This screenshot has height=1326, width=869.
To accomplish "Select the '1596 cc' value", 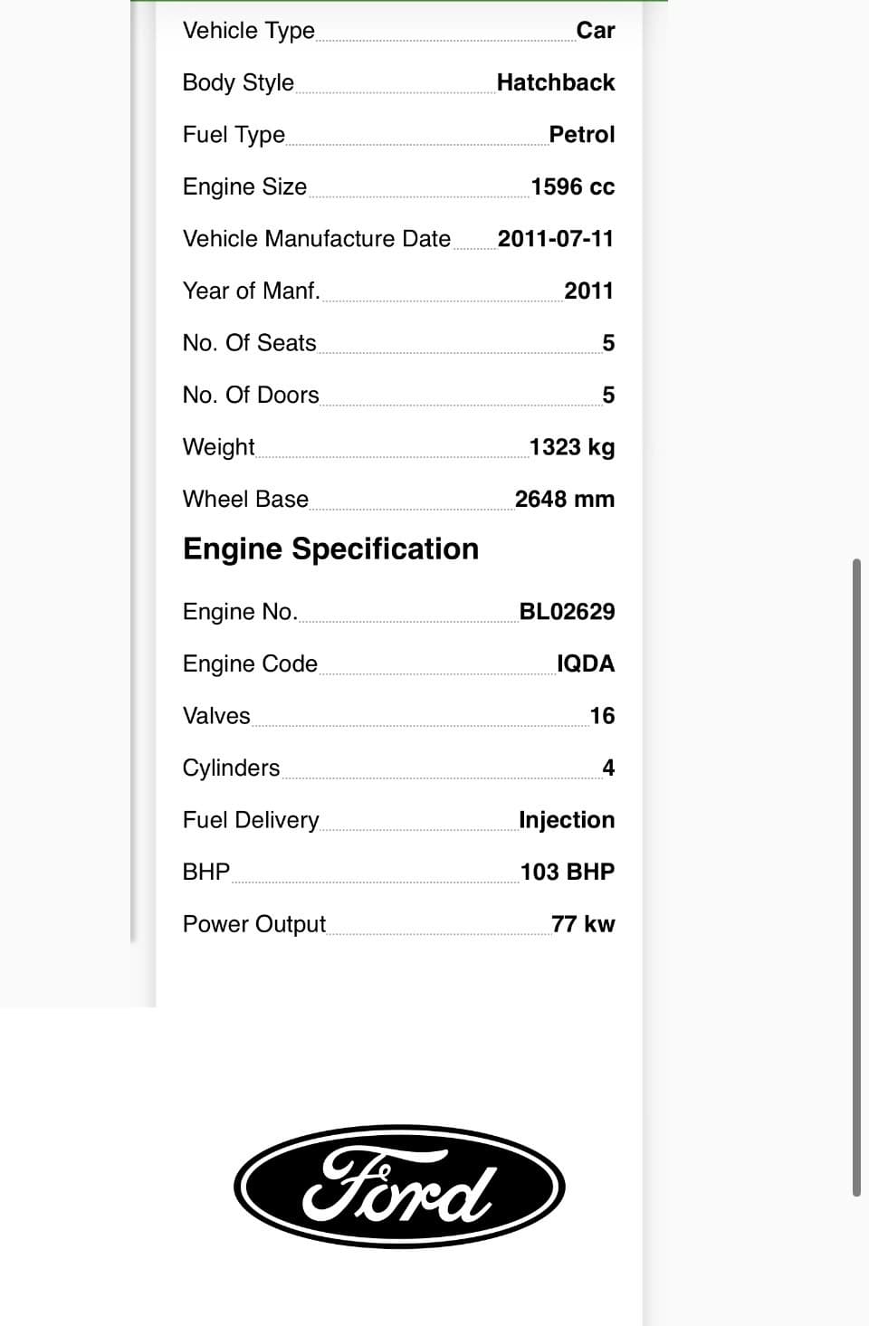I will tap(573, 186).
